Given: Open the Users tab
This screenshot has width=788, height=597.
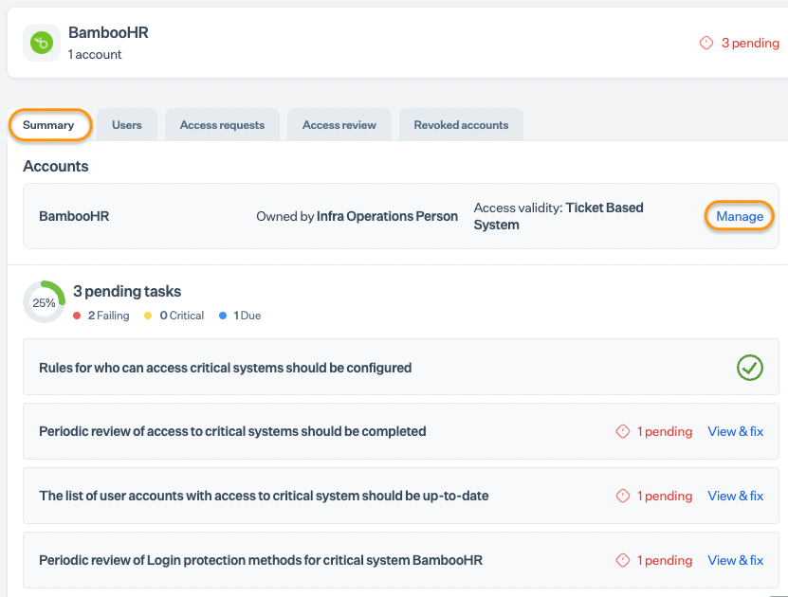Looking at the screenshot, I should 127,124.
